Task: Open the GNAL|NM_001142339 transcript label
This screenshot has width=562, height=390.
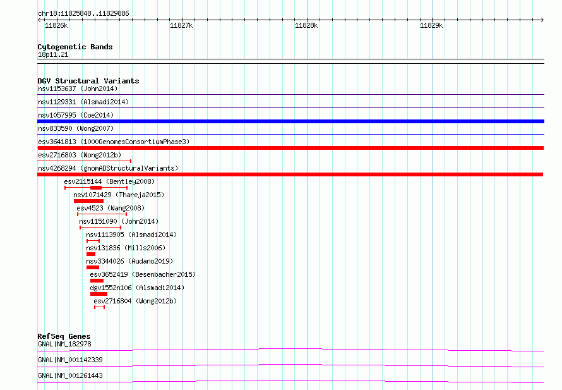Action: pos(70,360)
